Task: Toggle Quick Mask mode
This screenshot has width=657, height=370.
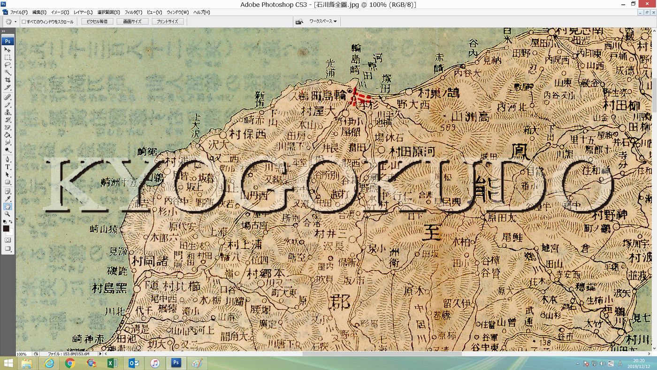Action: 8,240
